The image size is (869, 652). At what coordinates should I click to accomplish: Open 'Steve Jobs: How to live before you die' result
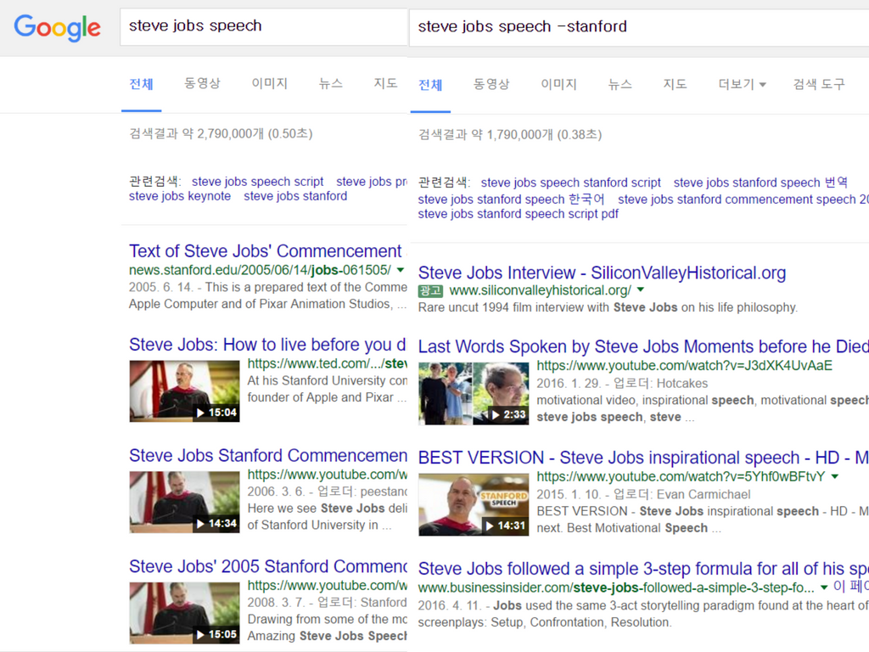(267, 345)
